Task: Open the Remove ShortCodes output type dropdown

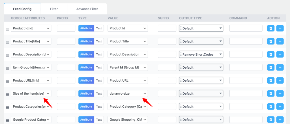Action: pos(201,54)
